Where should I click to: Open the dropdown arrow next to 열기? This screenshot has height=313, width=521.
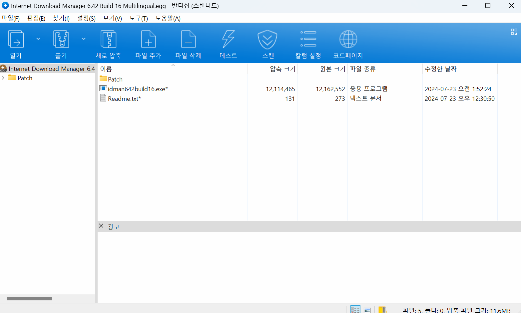point(38,39)
